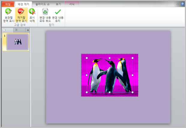Select the 보관할 영역 표시 tool
Image resolution: width=186 pixels, height=128 pixels.
click(8, 15)
